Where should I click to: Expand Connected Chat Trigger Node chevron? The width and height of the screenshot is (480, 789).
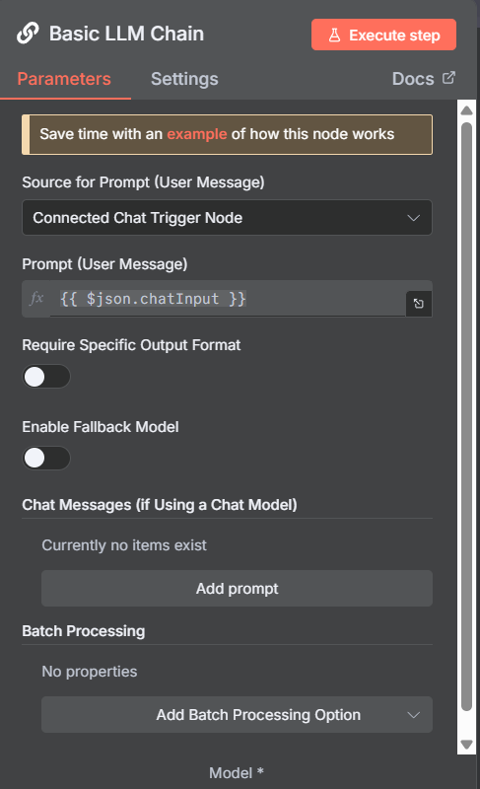click(414, 218)
